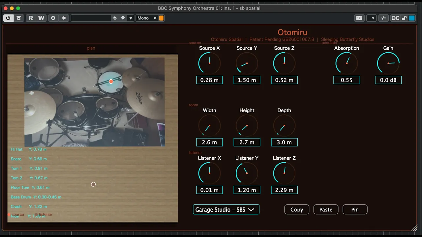
Task: Adjust the Source Y knob
Action: click(247, 63)
